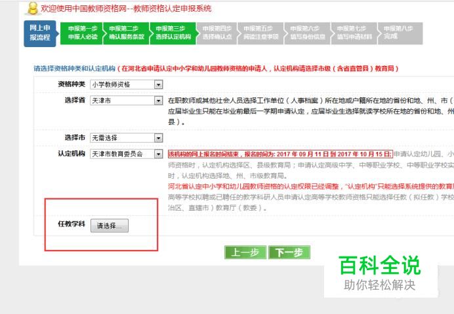
Task: Click the 资格种类 label
Action: click(x=72, y=84)
